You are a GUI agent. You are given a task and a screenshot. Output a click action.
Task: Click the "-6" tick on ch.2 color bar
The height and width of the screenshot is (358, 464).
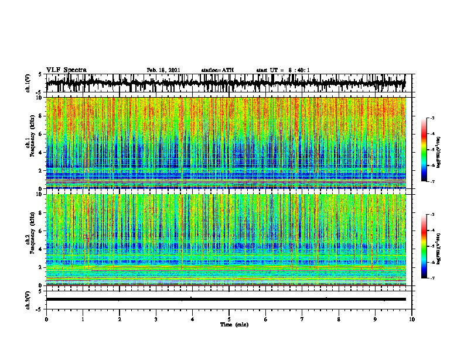pyautogui.click(x=432, y=262)
